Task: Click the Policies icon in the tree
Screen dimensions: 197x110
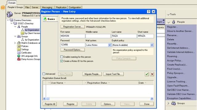Action: 19,46
